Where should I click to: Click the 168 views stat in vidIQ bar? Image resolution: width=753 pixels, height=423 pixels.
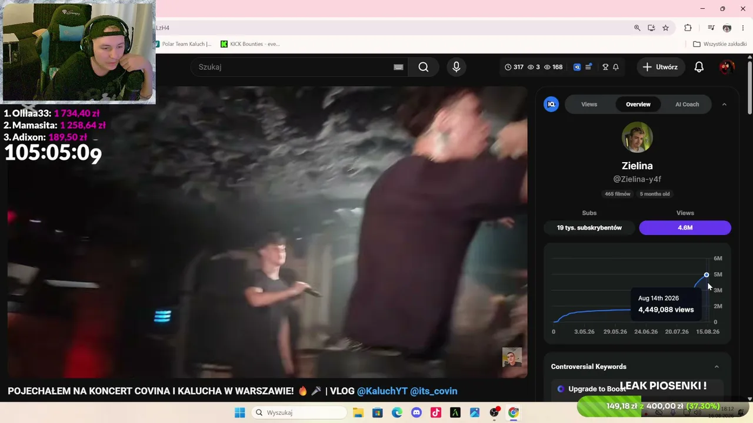coord(553,67)
